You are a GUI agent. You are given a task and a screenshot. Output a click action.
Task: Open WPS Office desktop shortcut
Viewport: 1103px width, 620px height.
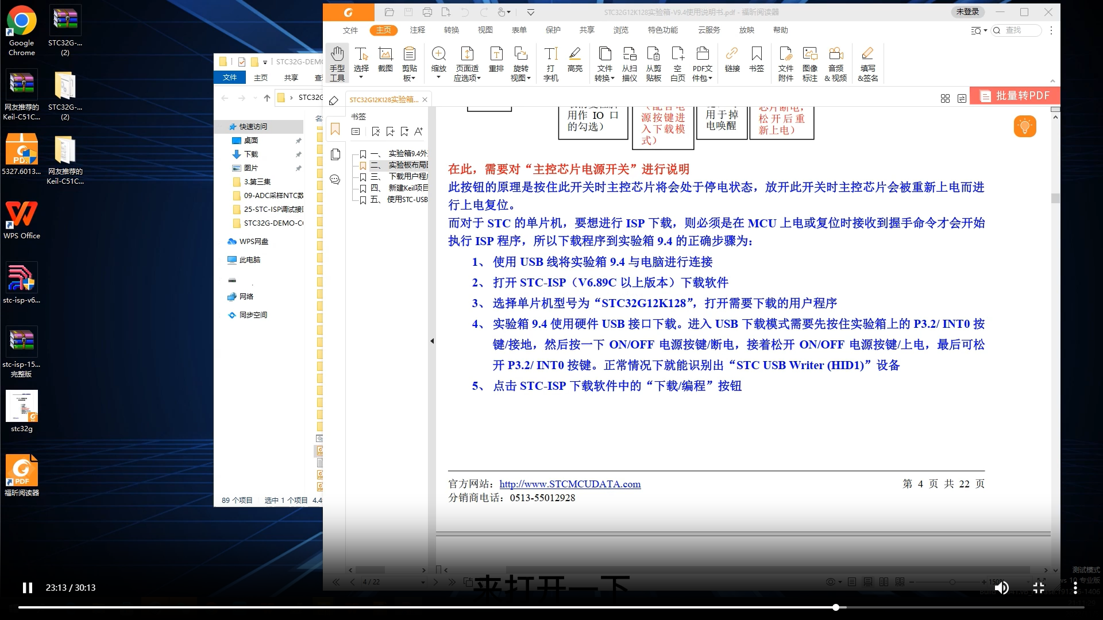22,219
